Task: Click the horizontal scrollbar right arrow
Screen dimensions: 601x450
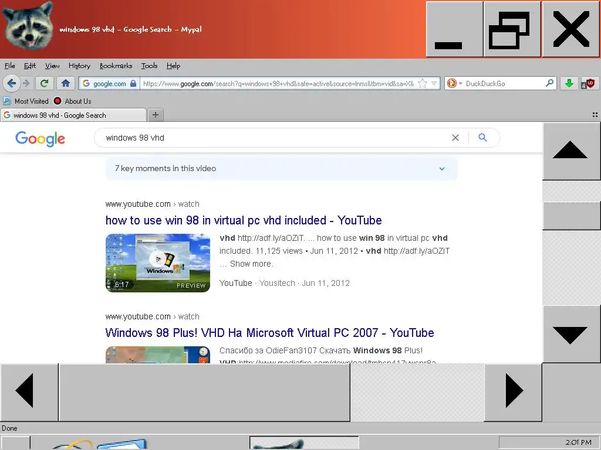Action: [513, 392]
